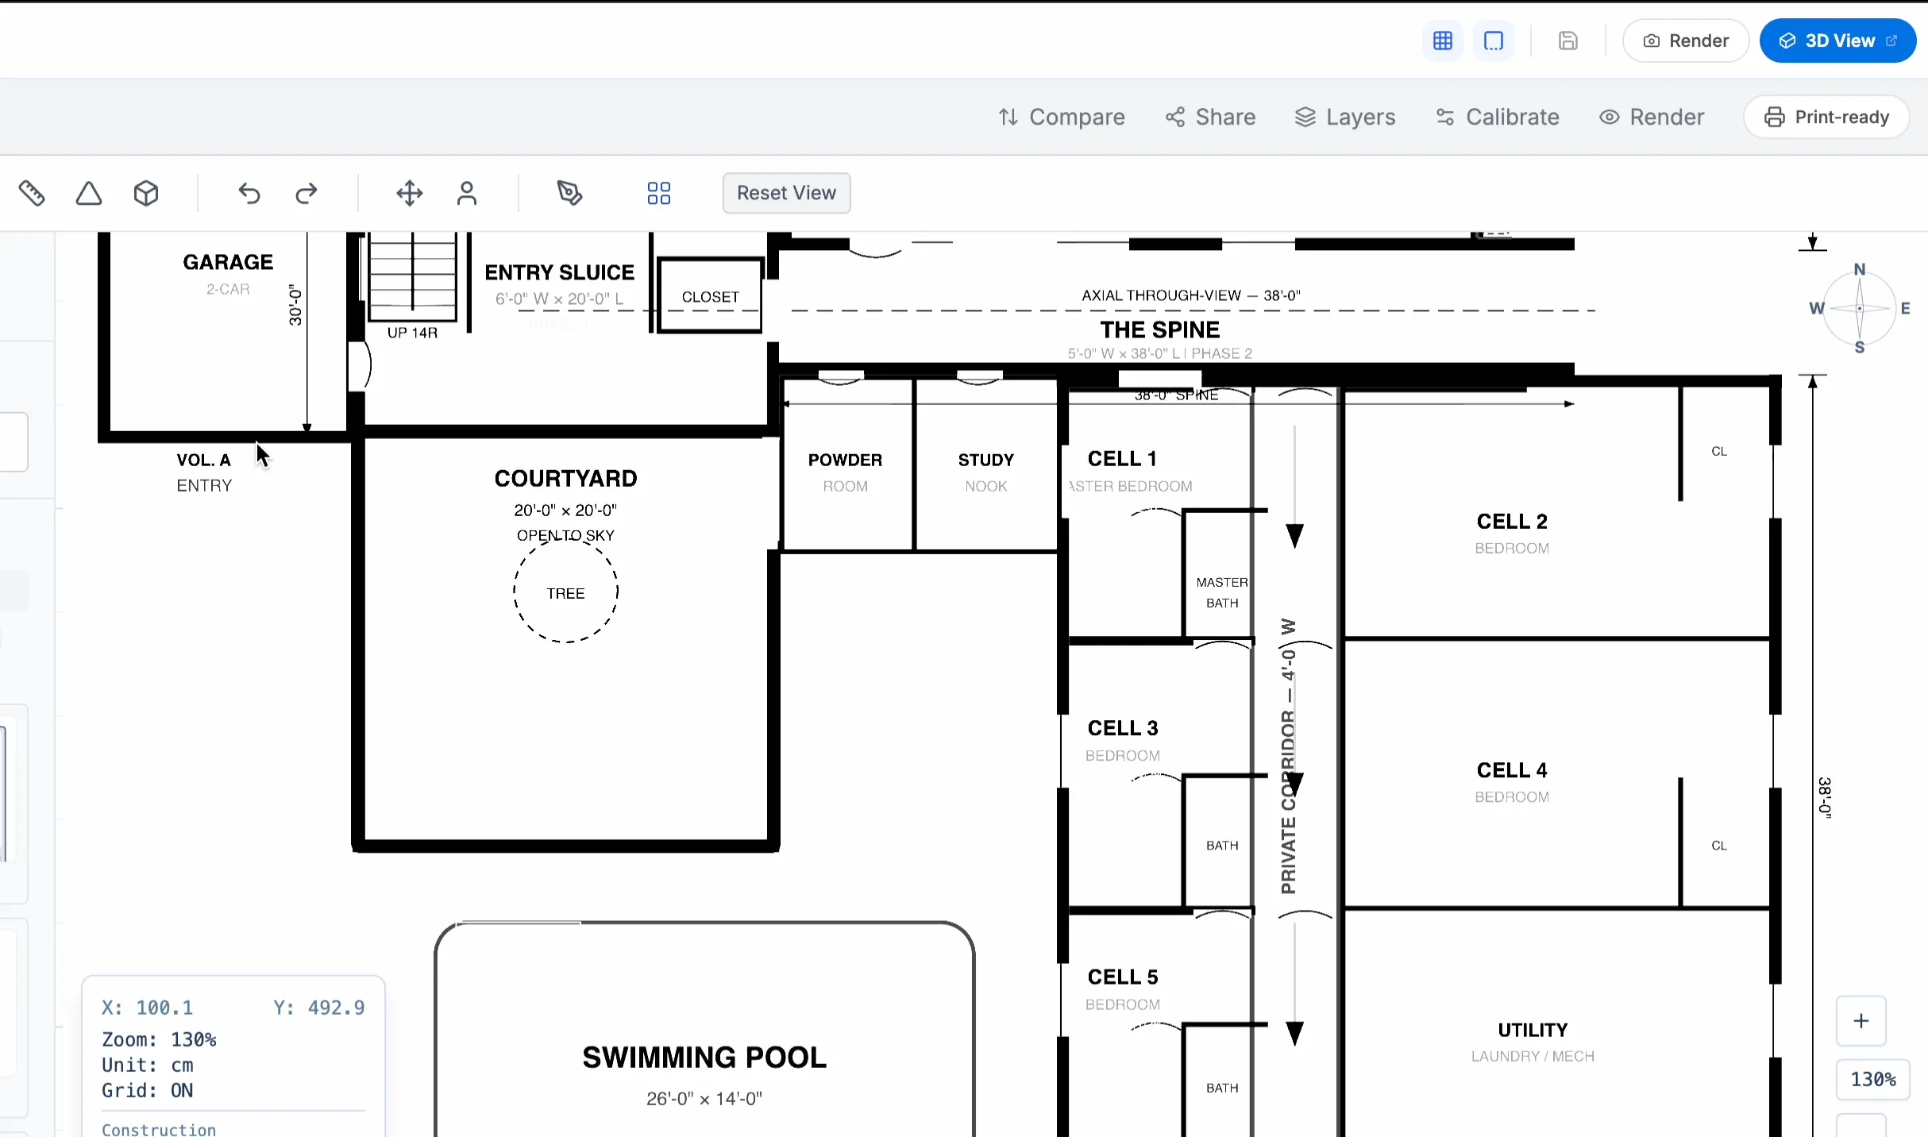
Task: Click Share in the toolbar
Action: tap(1210, 118)
